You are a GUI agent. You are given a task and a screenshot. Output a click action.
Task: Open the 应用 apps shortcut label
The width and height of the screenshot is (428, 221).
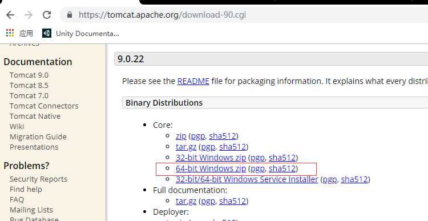[x=26, y=33]
